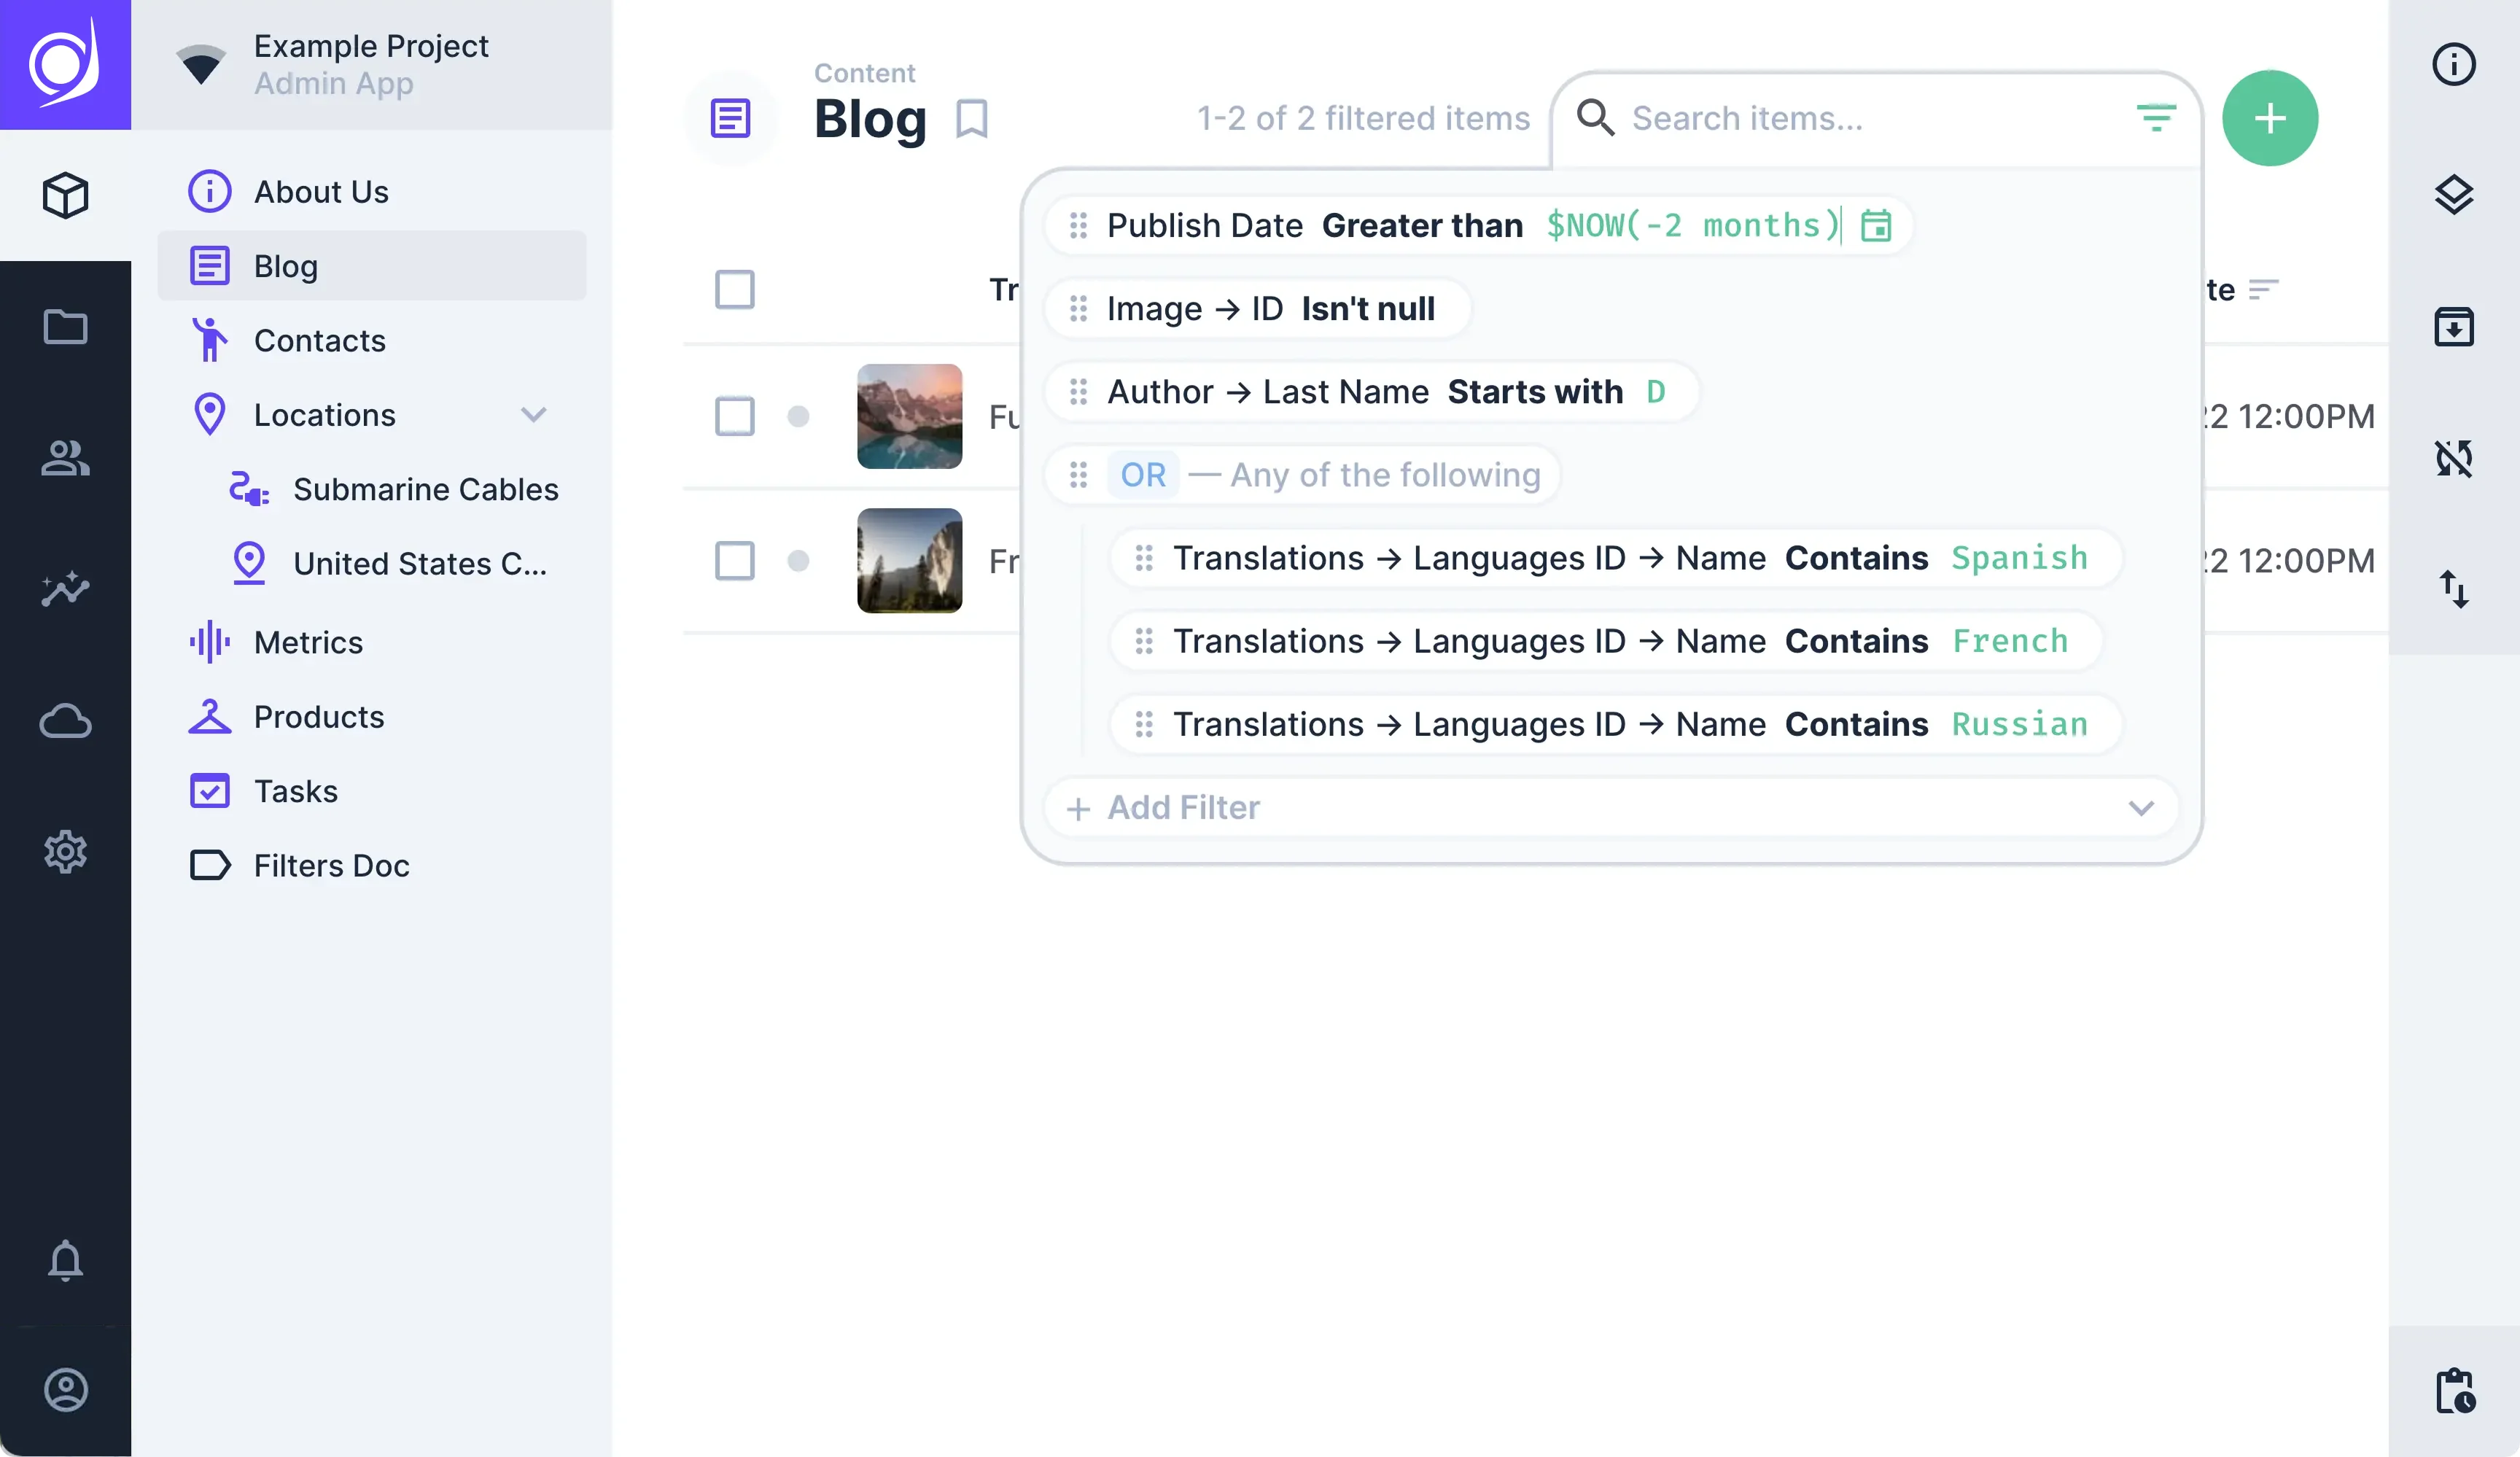The image size is (2520, 1457).
Task: Click the bookmark icon next to Blog
Action: tap(971, 119)
